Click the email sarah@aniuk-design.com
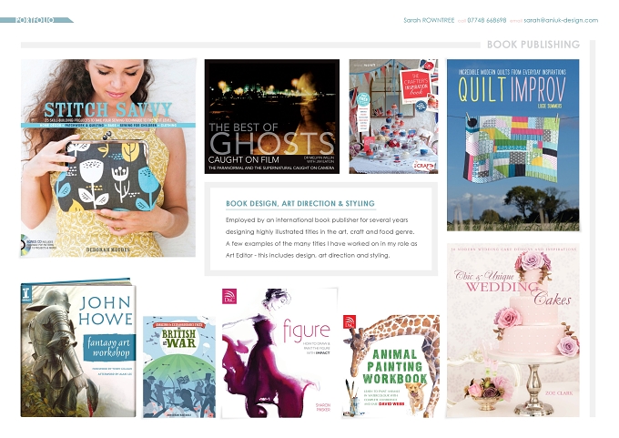 pos(561,20)
